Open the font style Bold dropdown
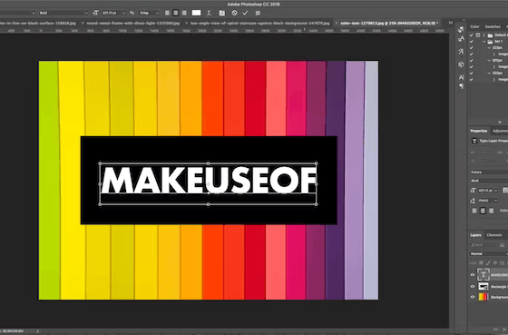 pos(63,13)
